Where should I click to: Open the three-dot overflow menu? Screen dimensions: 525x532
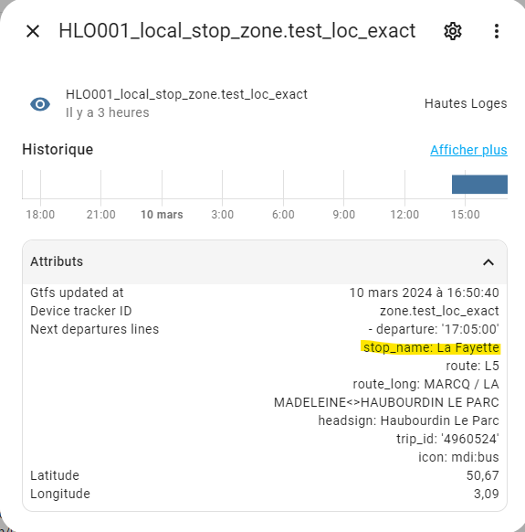point(497,31)
